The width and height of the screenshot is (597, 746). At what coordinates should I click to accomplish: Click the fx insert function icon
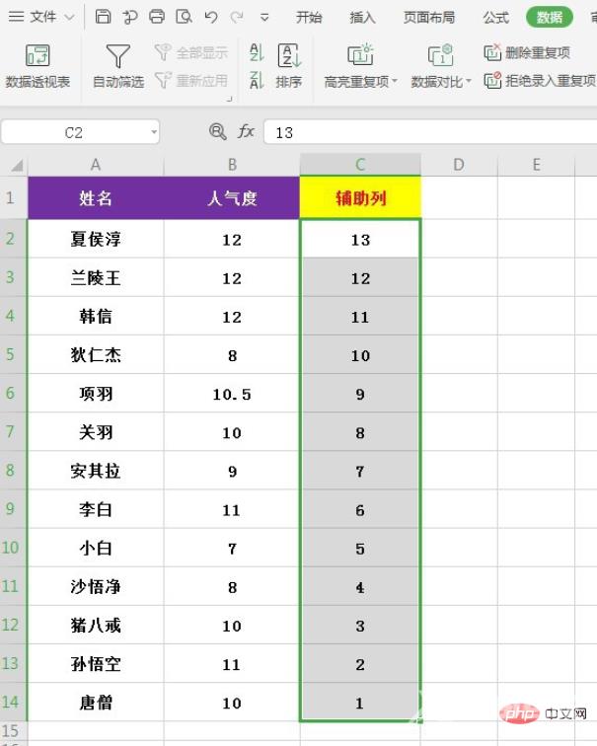pos(247,131)
